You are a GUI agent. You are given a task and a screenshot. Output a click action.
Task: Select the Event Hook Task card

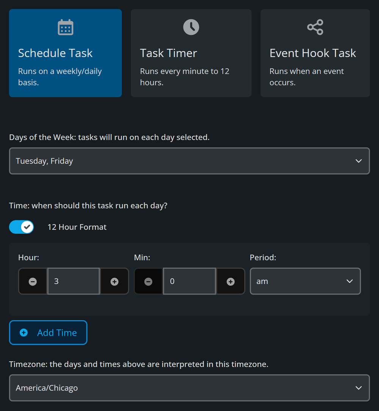315,53
